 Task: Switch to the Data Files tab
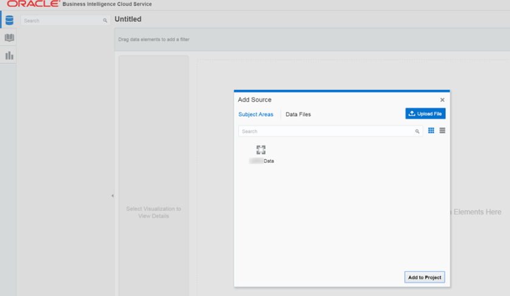298,114
